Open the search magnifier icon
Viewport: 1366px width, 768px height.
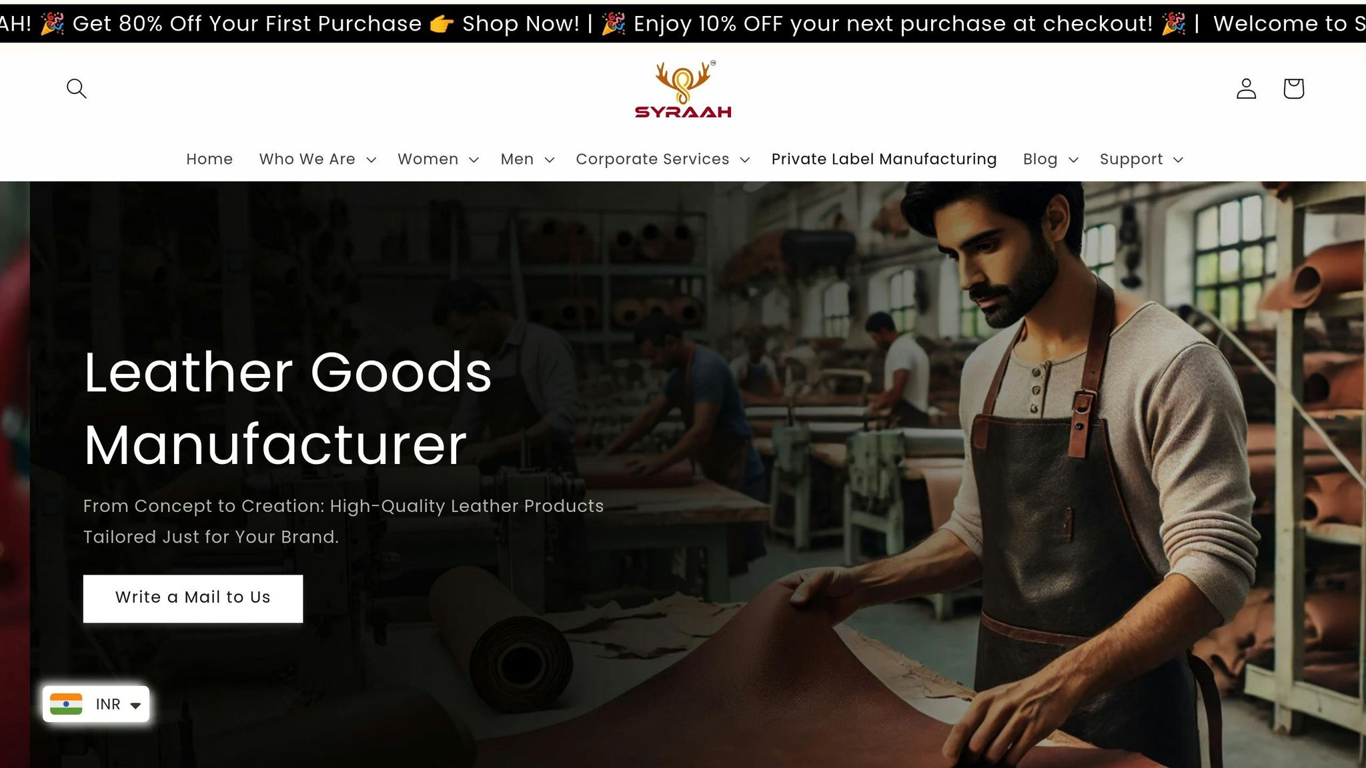pyautogui.click(x=77, y=88)
